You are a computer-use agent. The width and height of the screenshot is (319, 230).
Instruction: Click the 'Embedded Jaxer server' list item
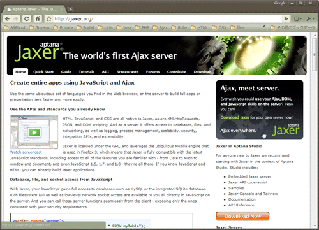250,176
